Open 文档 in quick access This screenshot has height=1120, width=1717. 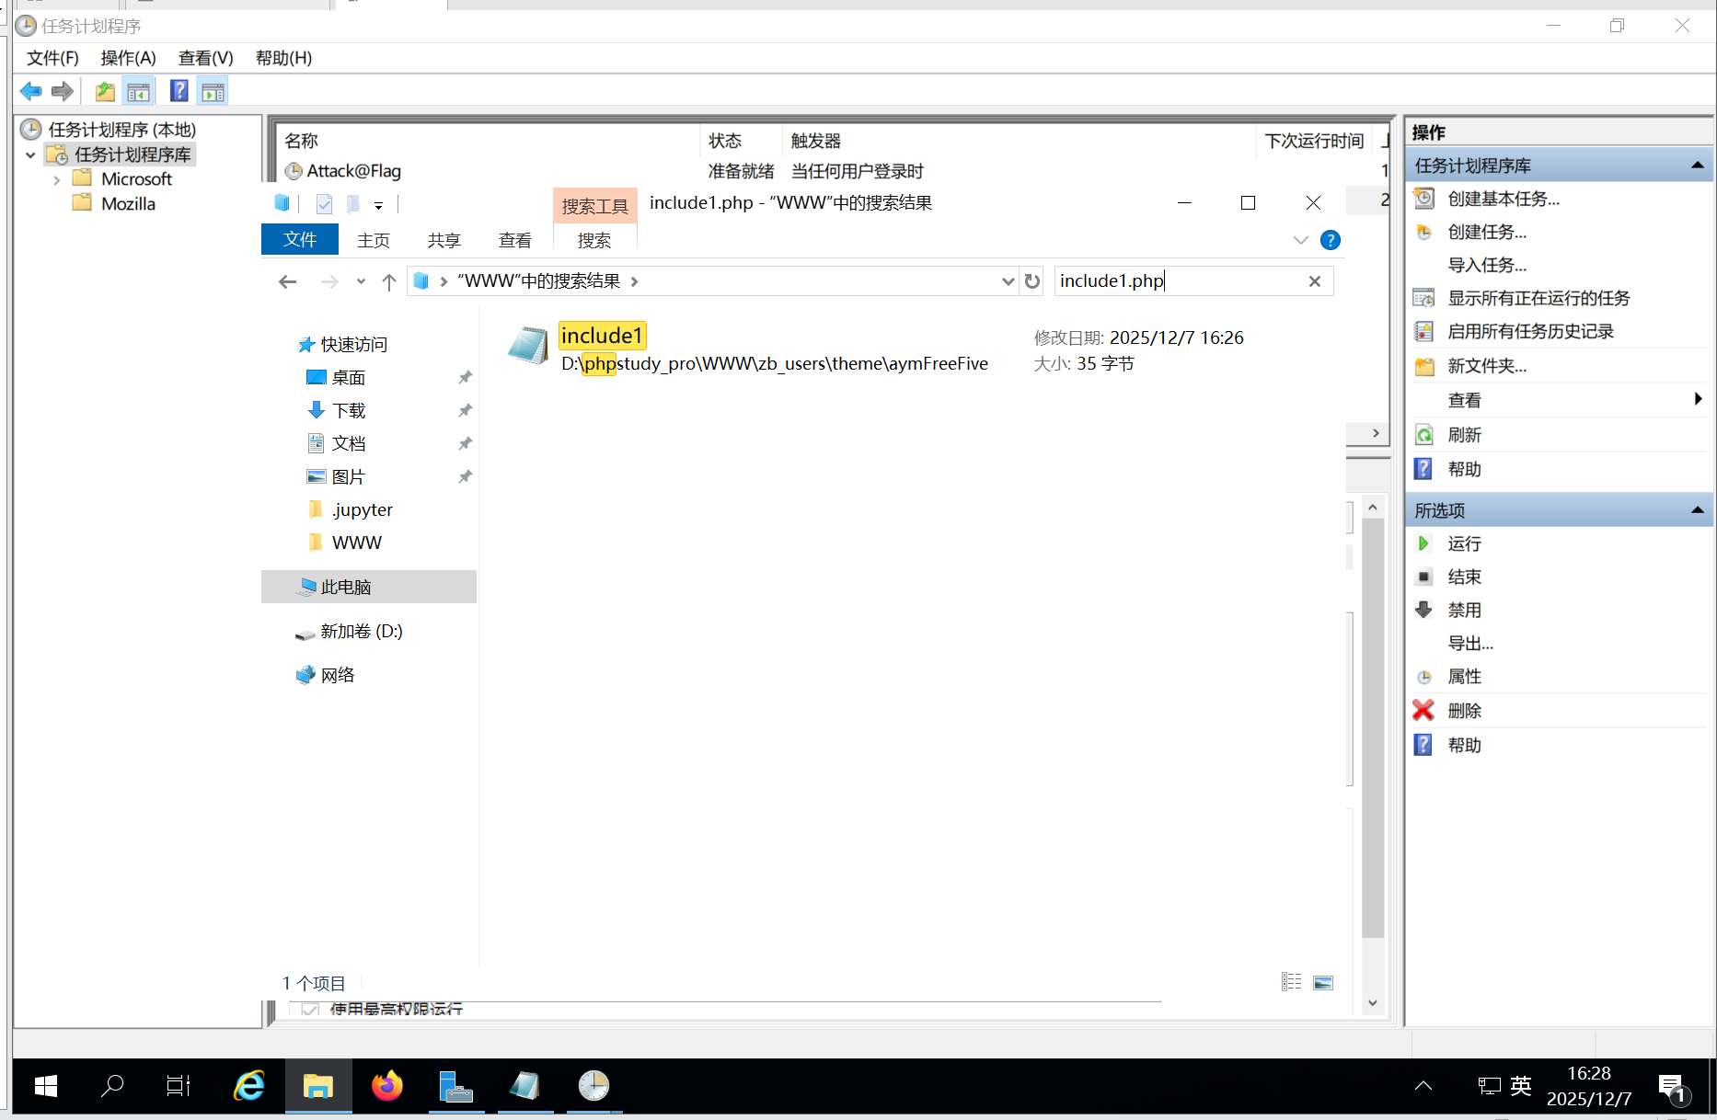[349, 443]
